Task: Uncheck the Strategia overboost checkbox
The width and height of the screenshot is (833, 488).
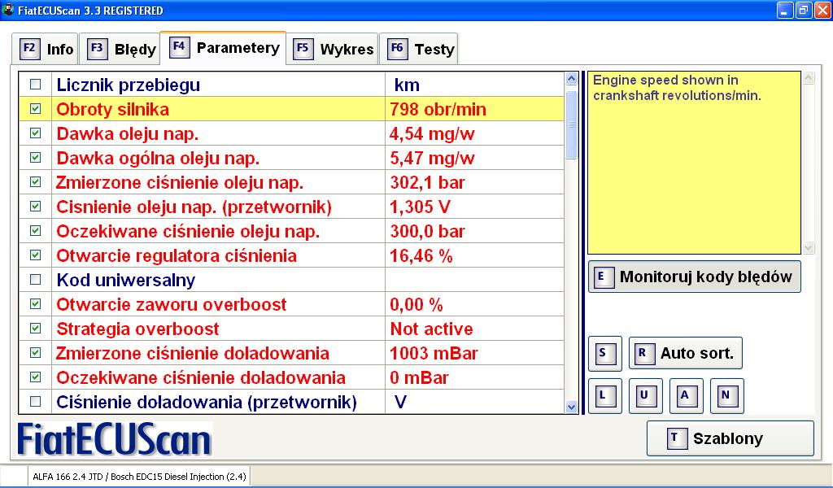Action: 36,329
